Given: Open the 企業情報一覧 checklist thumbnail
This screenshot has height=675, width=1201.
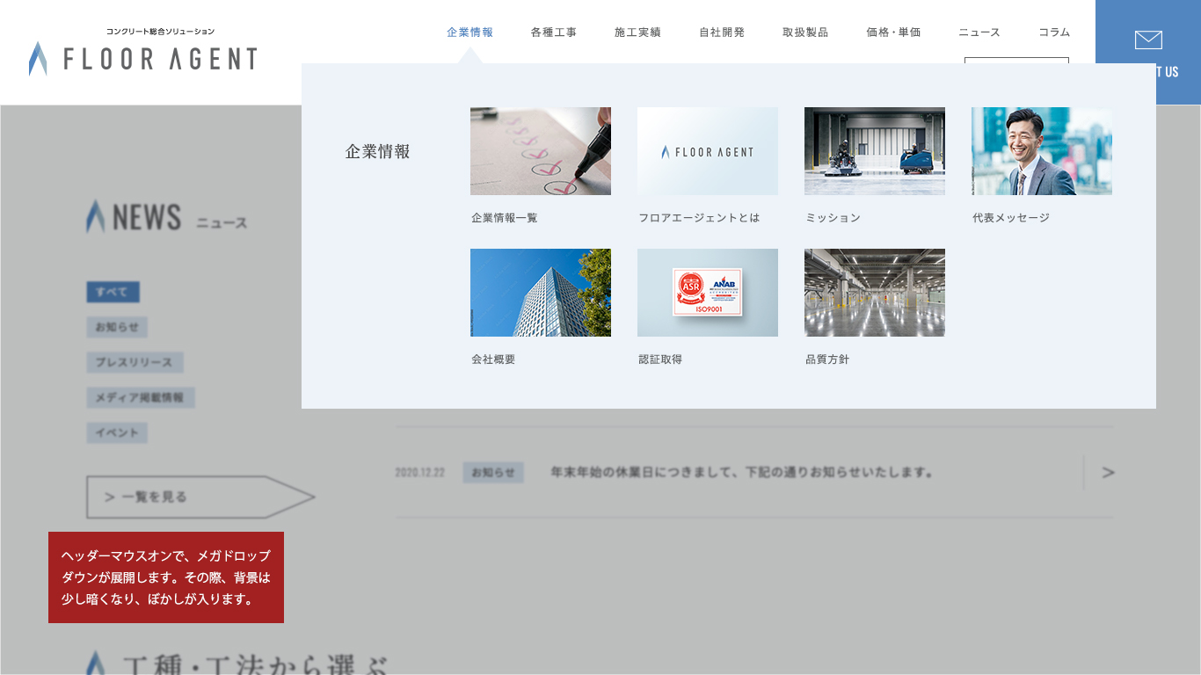Looking at the screenshot, I should pyautogui.click(x=540, y=151).
